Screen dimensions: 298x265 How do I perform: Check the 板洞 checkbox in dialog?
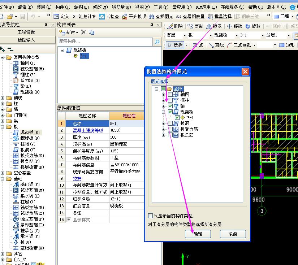(170, 123)
